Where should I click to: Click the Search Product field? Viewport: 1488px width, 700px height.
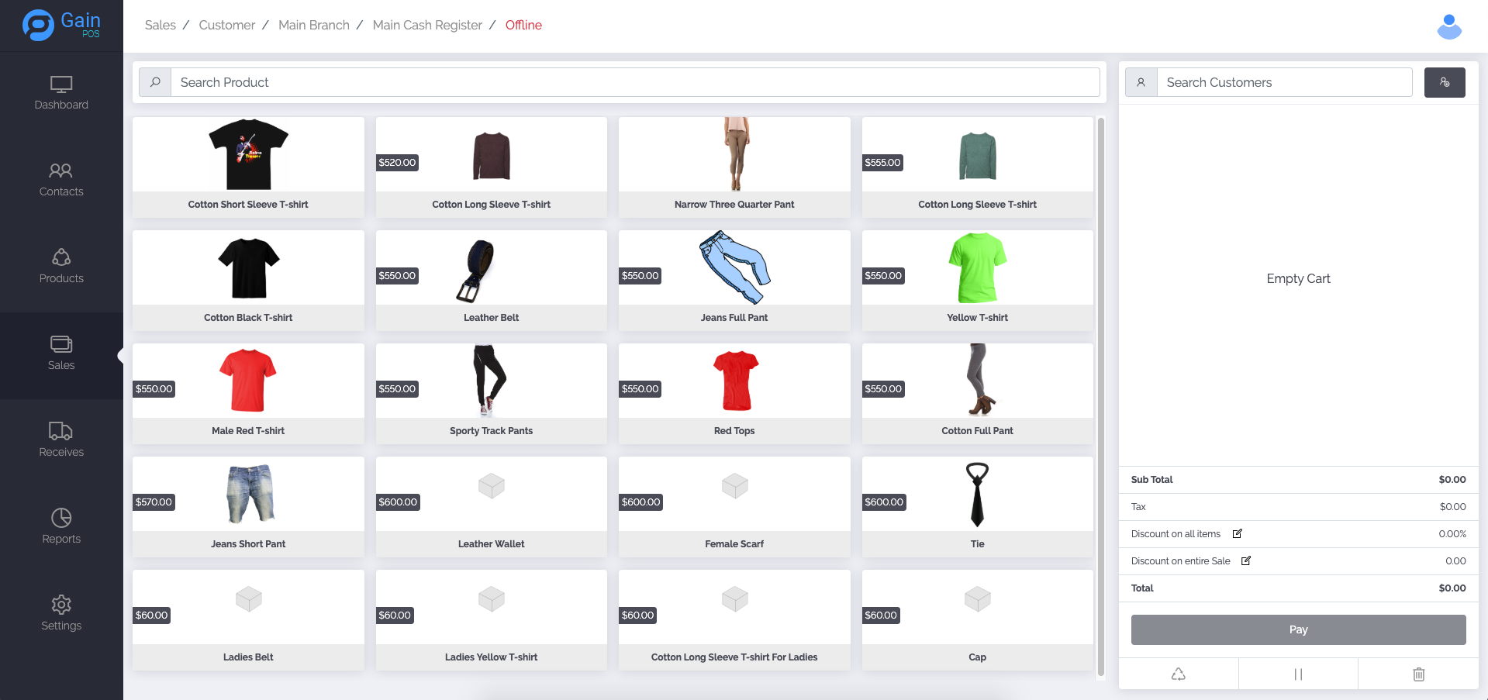click(634, 82)
